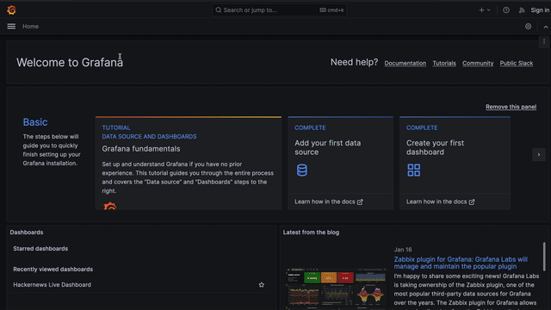Image resolution: width=551 pixels, height=310 pixels.
Task: Click the 'Create your first dashboard' card
Action: pyautogui.click(x=455, y=163)
